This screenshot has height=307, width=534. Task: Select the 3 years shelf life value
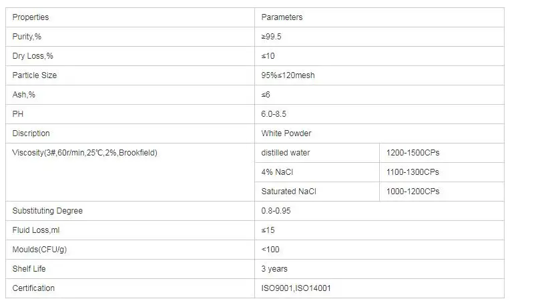pos(274,269)
